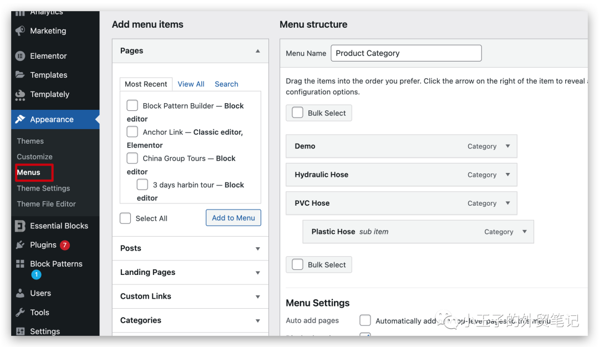Click the Hydraulic Hose menu item bar
This screenshot has width=599, height=347.
pyautogui.click(x=402, y=175)
